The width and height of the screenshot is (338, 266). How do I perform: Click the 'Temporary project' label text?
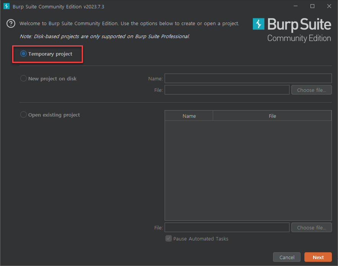point(50,54)
